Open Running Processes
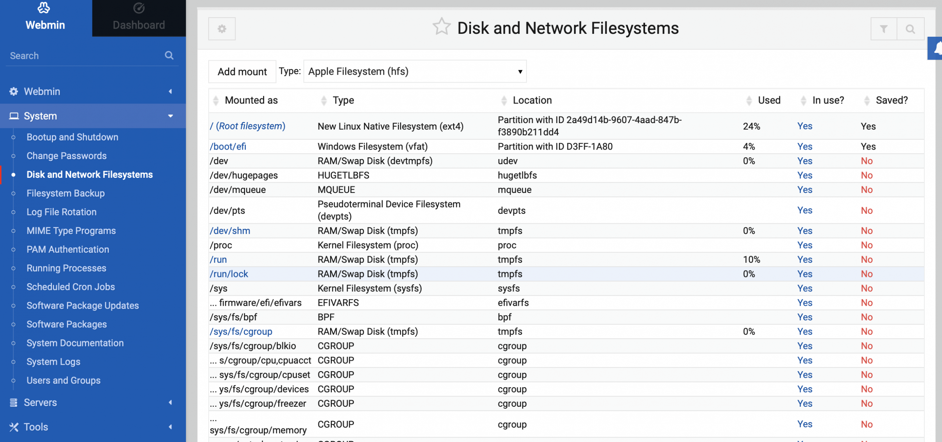The image size is (942, 442). point(66,268)
